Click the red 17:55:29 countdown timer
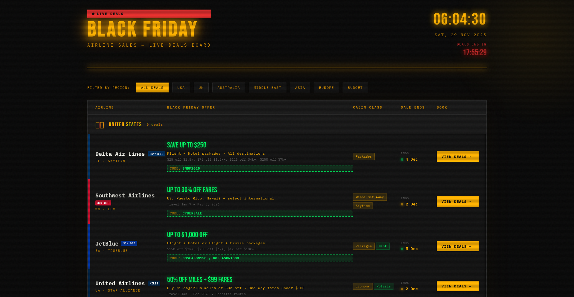574x297 pixels. pyautogui.click(x=475, y=53)
